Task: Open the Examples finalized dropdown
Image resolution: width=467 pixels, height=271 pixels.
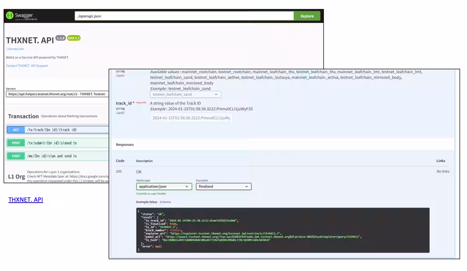Action: coord(223,187)
